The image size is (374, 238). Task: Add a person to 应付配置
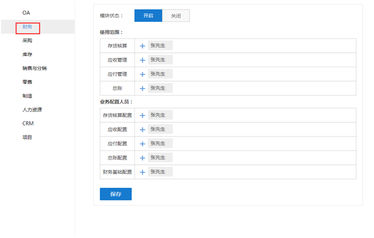[x=142, y=144]
